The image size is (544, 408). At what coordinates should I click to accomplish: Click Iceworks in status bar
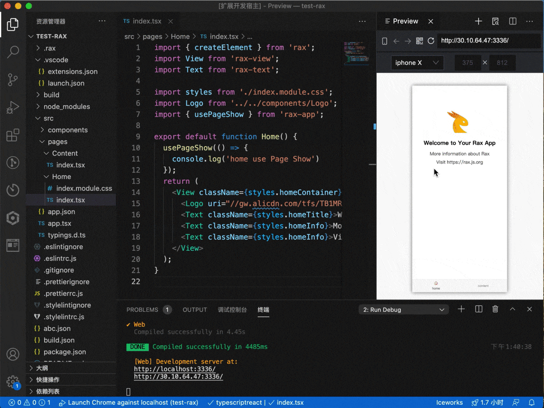pyautogui.click(x=449, y=403)
